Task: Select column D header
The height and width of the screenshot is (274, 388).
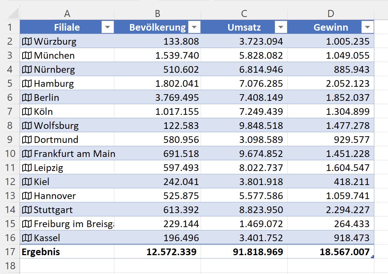Action: [x=331, y=14]
